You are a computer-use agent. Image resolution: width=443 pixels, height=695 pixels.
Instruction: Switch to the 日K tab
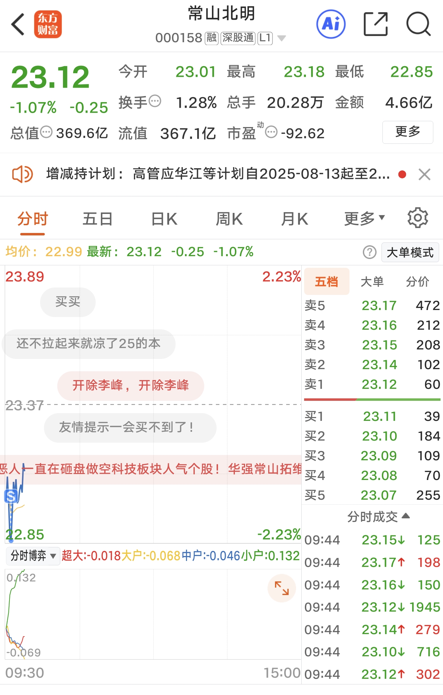tap(164, 219)
